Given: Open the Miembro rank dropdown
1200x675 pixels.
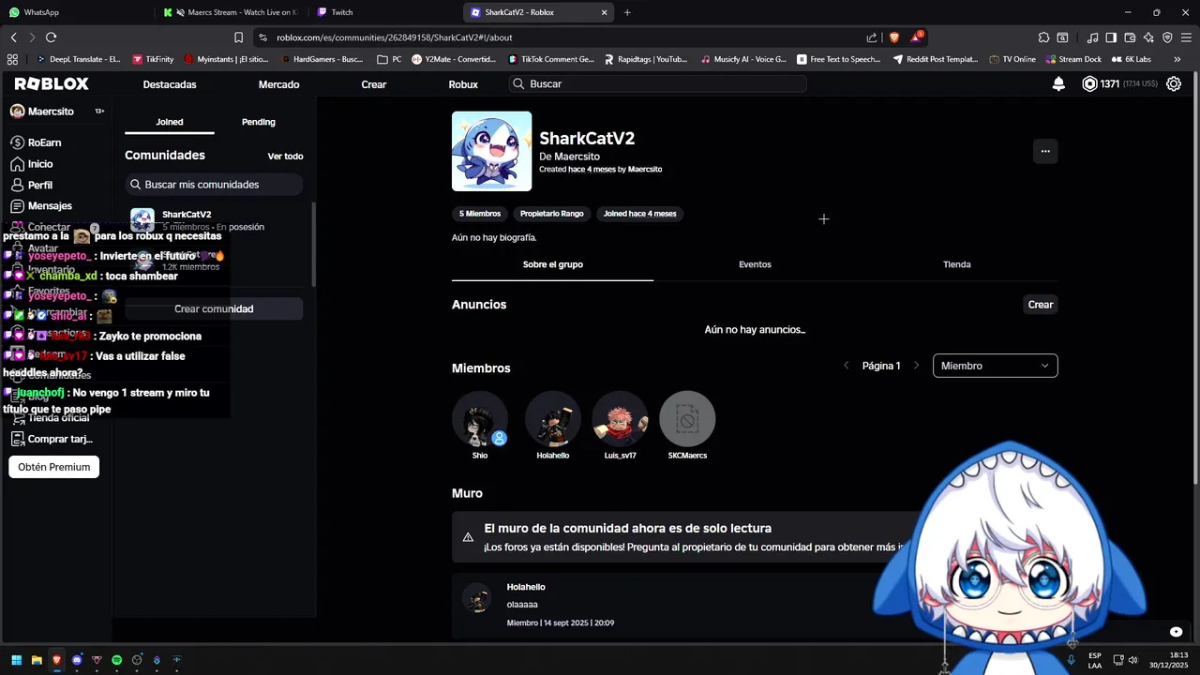Looking at the screenshot, I should click(x=996, y=366).
